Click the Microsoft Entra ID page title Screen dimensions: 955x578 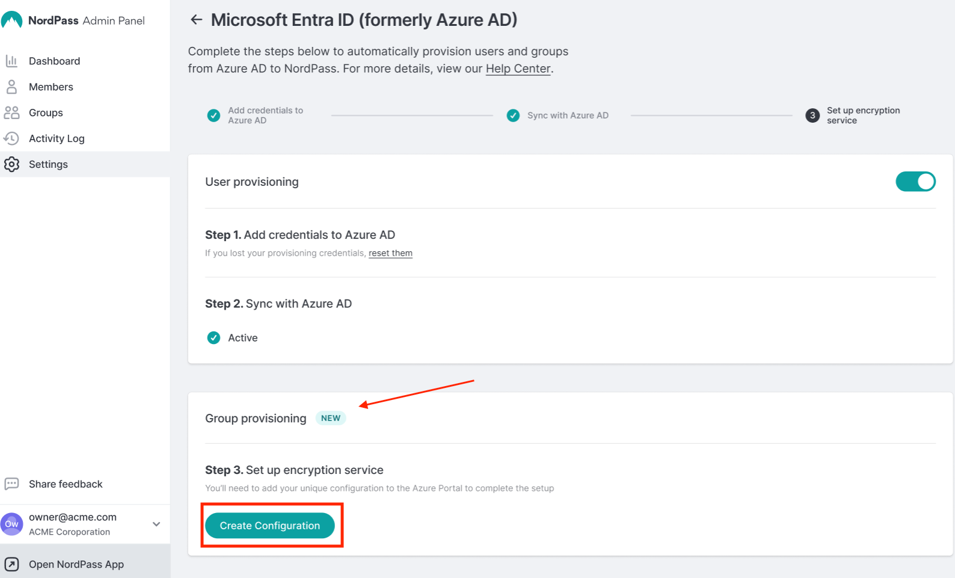pyautogui.click(x=364, y=20)
